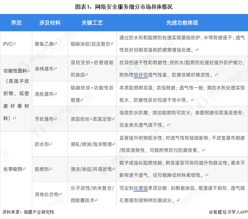The width and height of the screenshot is (248, 219).
Task: Click the description starting 显著提升织物拒水性
Action: 182,144
